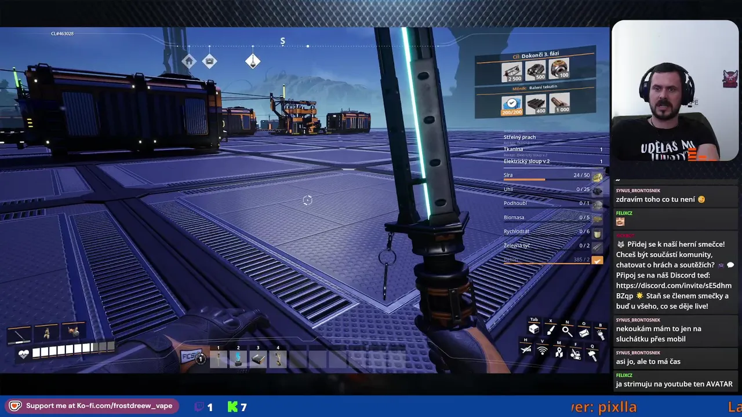
Task: Click the heart health icon
Action: (x=23, y=354)
